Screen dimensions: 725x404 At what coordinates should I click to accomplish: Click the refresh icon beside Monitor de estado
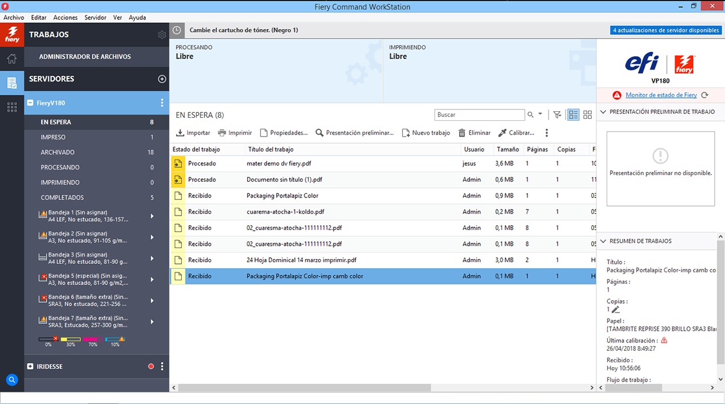click(x=704, y=95)
